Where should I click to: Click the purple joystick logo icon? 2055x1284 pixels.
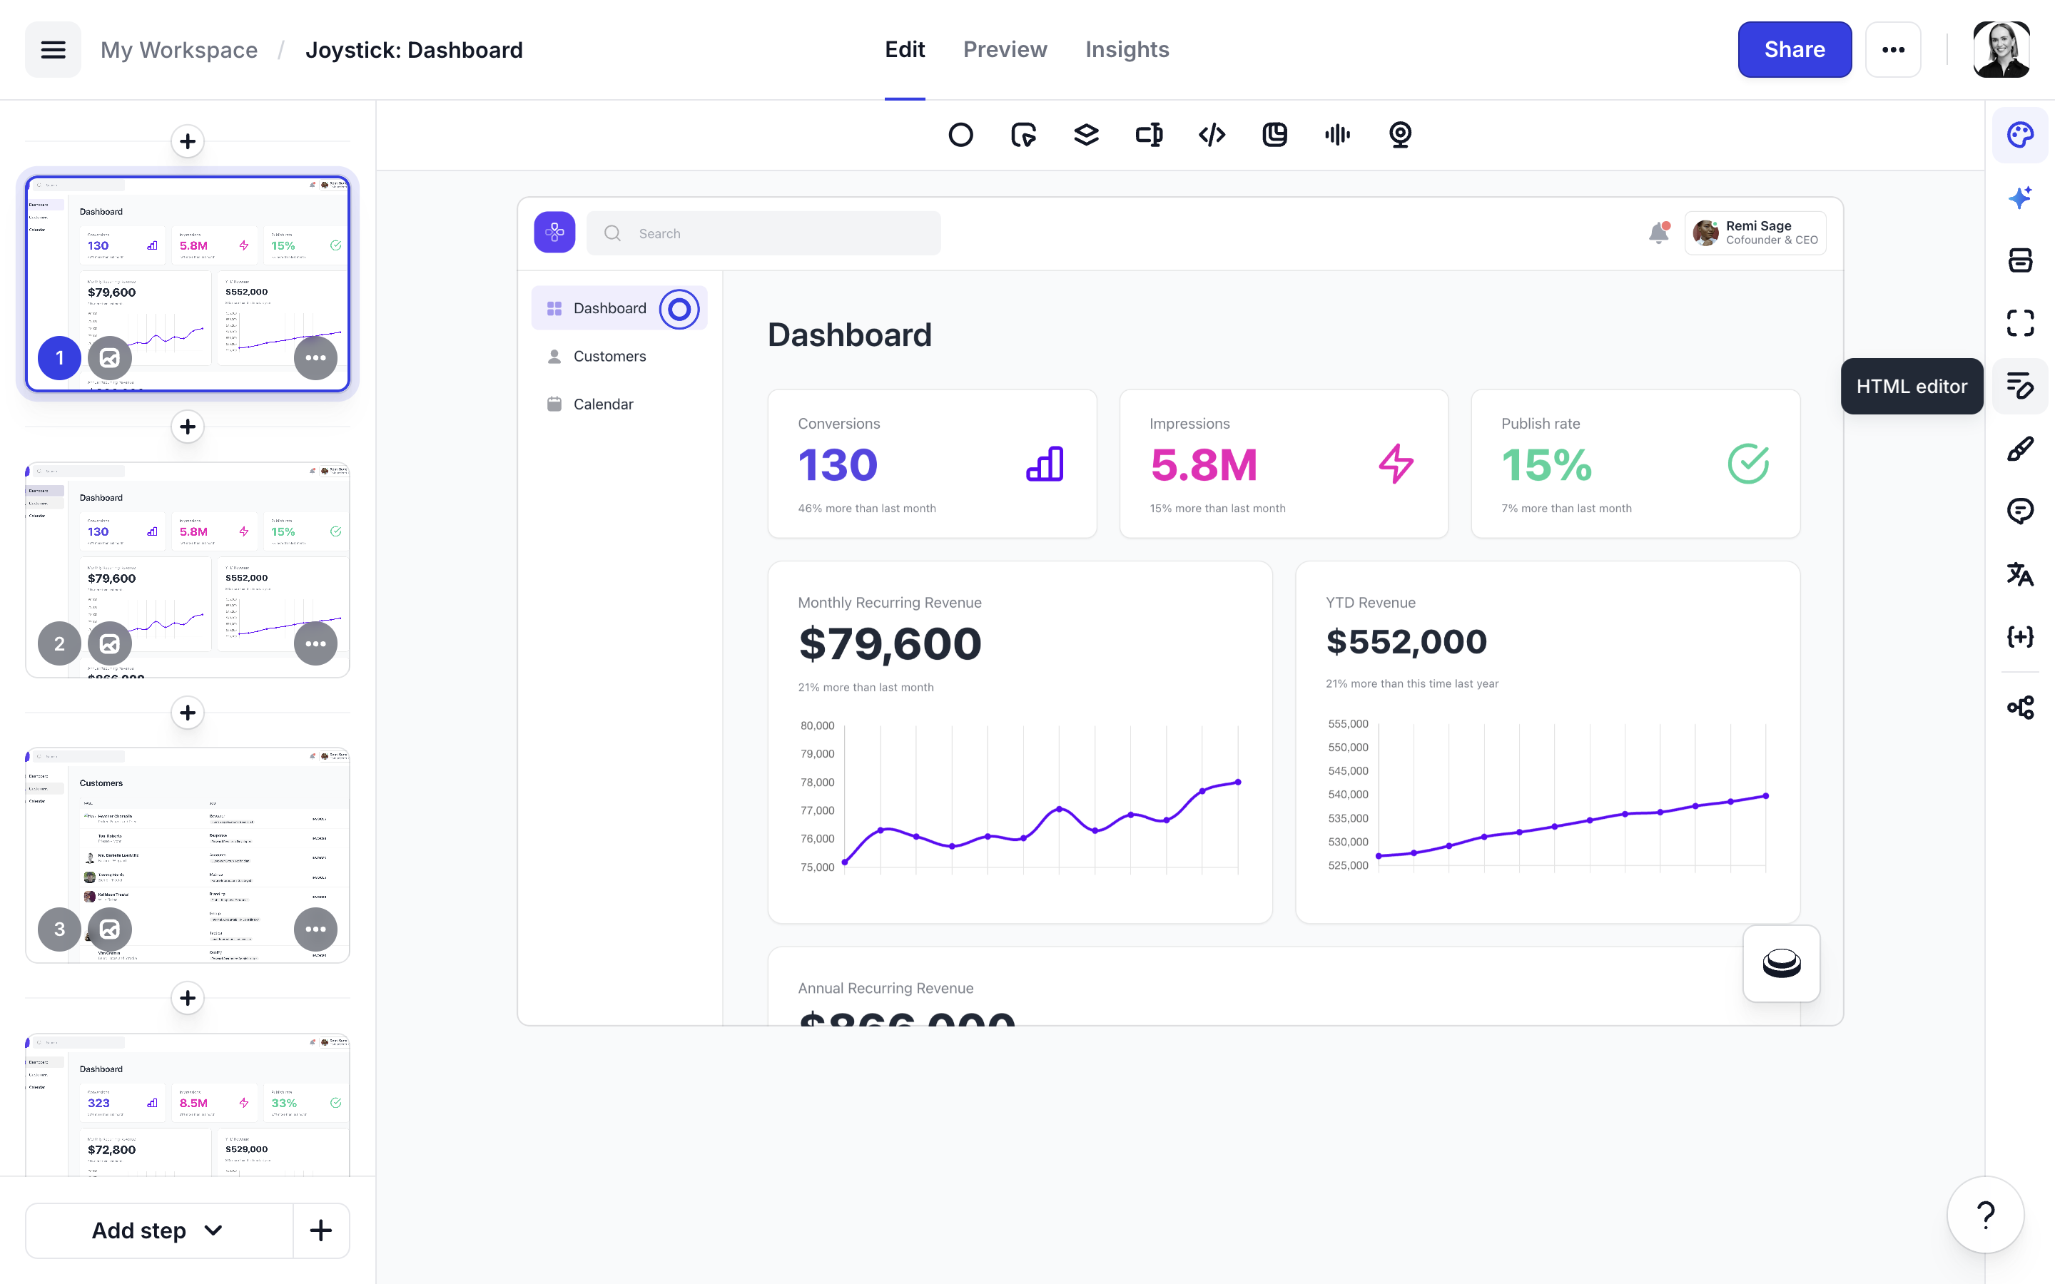(554, 233)
